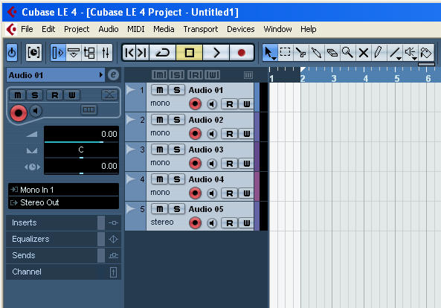The height and width of the screenshot is (308, 441).
Task: Mute all tracks global M button
Action: 159,75
